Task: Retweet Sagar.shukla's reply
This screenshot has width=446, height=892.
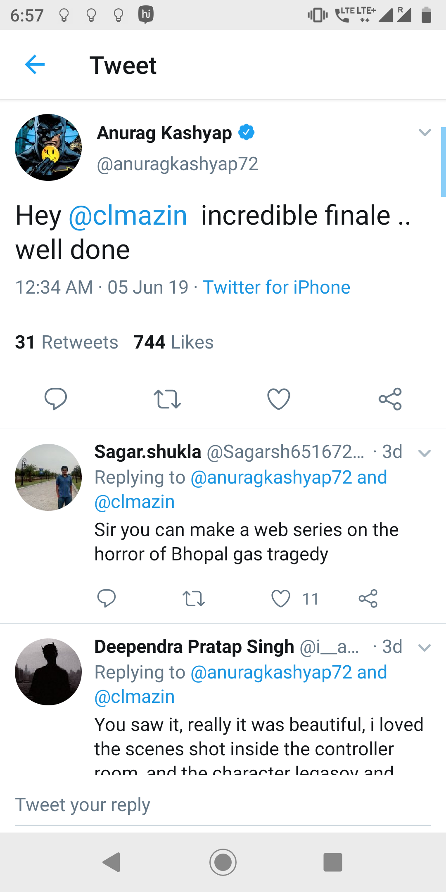Action: 194,598
